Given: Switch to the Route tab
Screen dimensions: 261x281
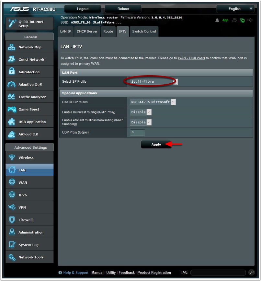Looking at the screenshot, I should pos(108,31).
